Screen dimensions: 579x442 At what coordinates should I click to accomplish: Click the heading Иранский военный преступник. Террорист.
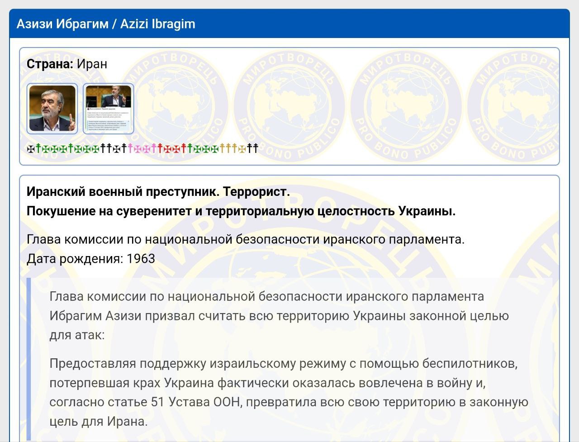pyautogui.click(x=158, y=192)
